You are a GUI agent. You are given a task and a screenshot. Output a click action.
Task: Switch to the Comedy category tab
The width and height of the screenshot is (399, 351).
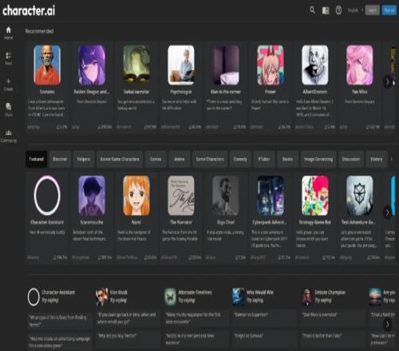[x=240, y=159]
